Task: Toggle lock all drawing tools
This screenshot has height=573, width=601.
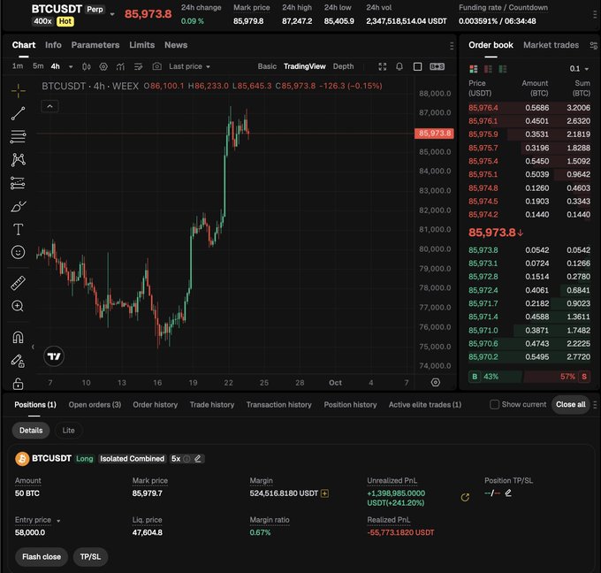Action: tap(18, 384)
